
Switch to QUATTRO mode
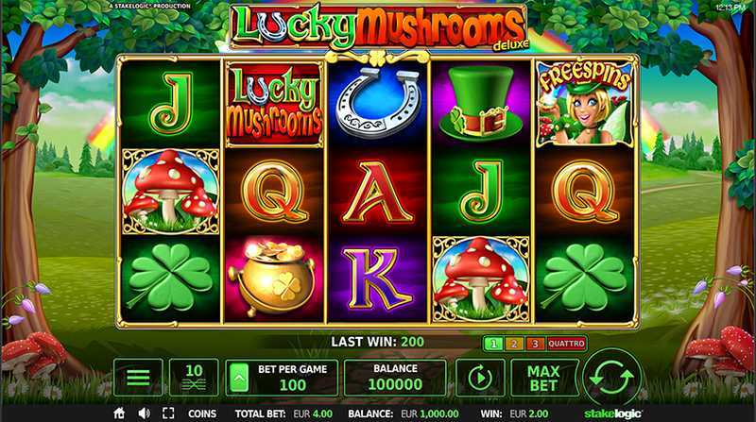pos(566,344)
